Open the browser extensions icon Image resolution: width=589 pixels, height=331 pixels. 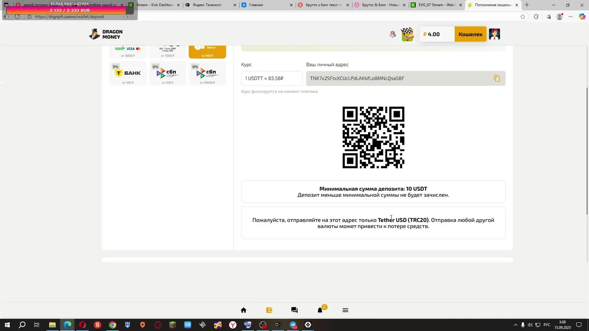(536, 17)
